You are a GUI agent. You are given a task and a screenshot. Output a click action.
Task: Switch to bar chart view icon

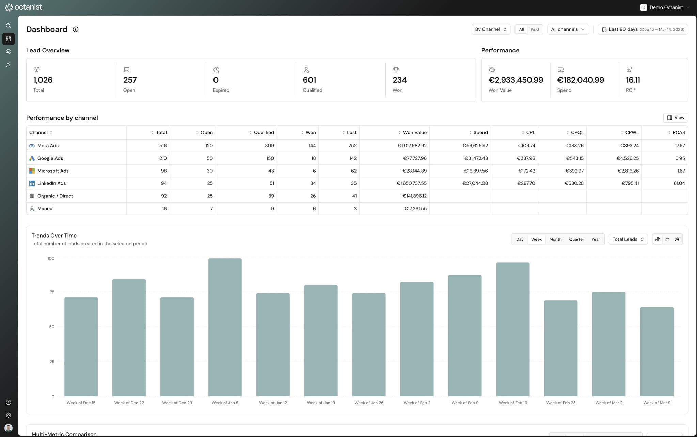coord(658,239)
